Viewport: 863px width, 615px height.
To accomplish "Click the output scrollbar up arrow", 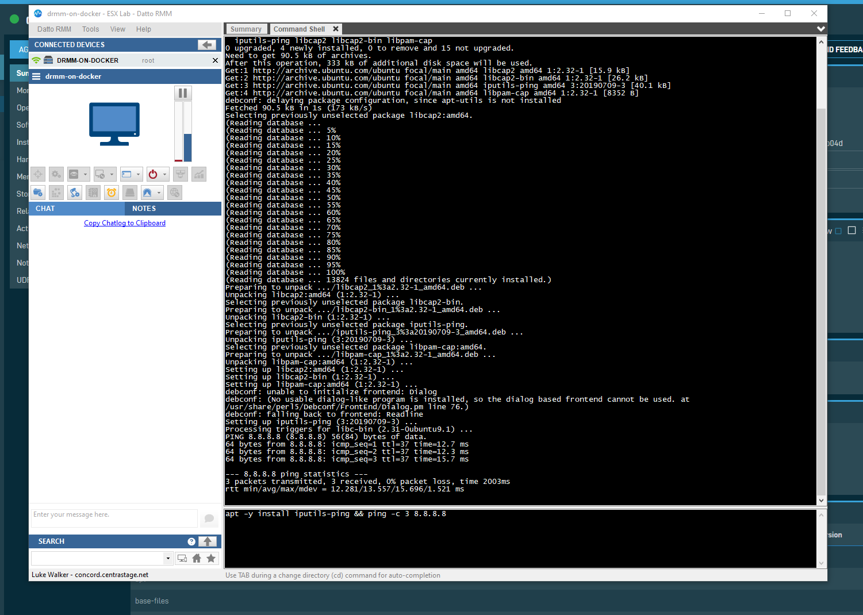I will 821,42.
